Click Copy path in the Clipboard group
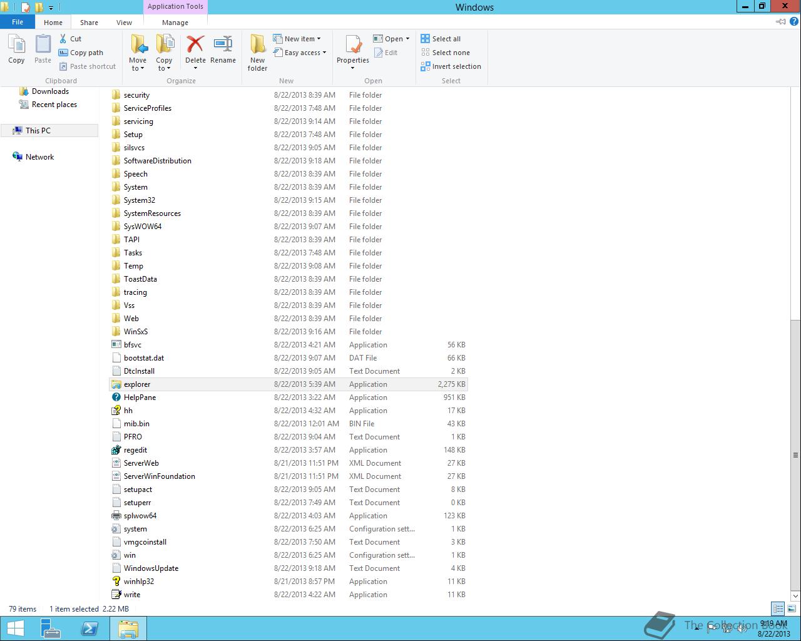 81,53
